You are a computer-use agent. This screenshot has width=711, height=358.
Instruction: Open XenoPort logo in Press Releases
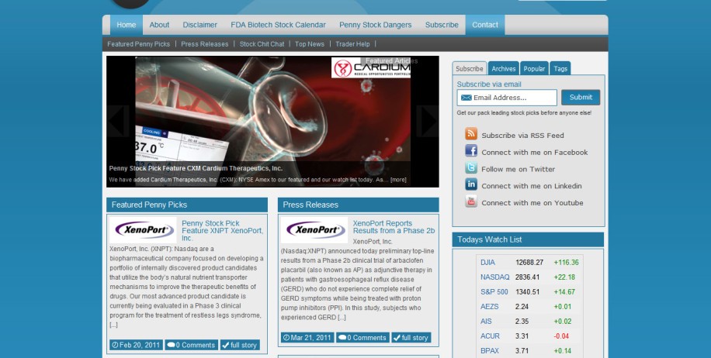tap(314, 230)
